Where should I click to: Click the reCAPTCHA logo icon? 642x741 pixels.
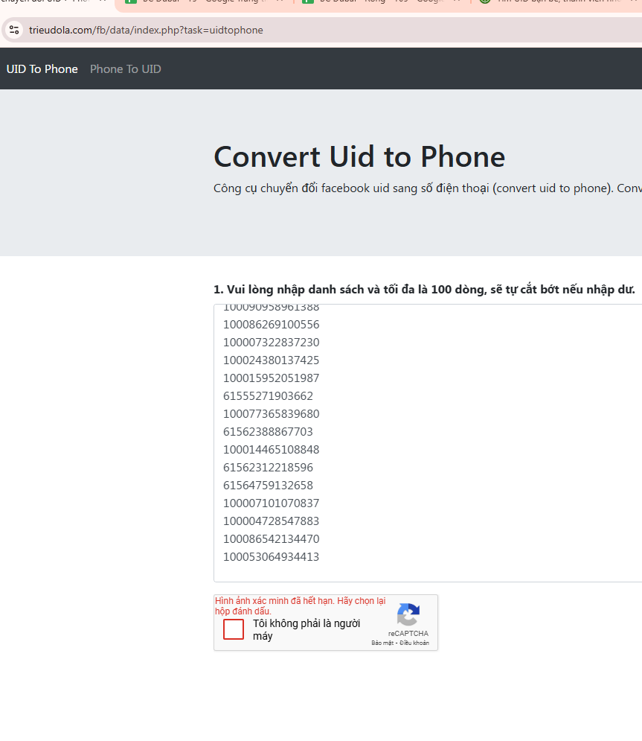coord(408,615)
